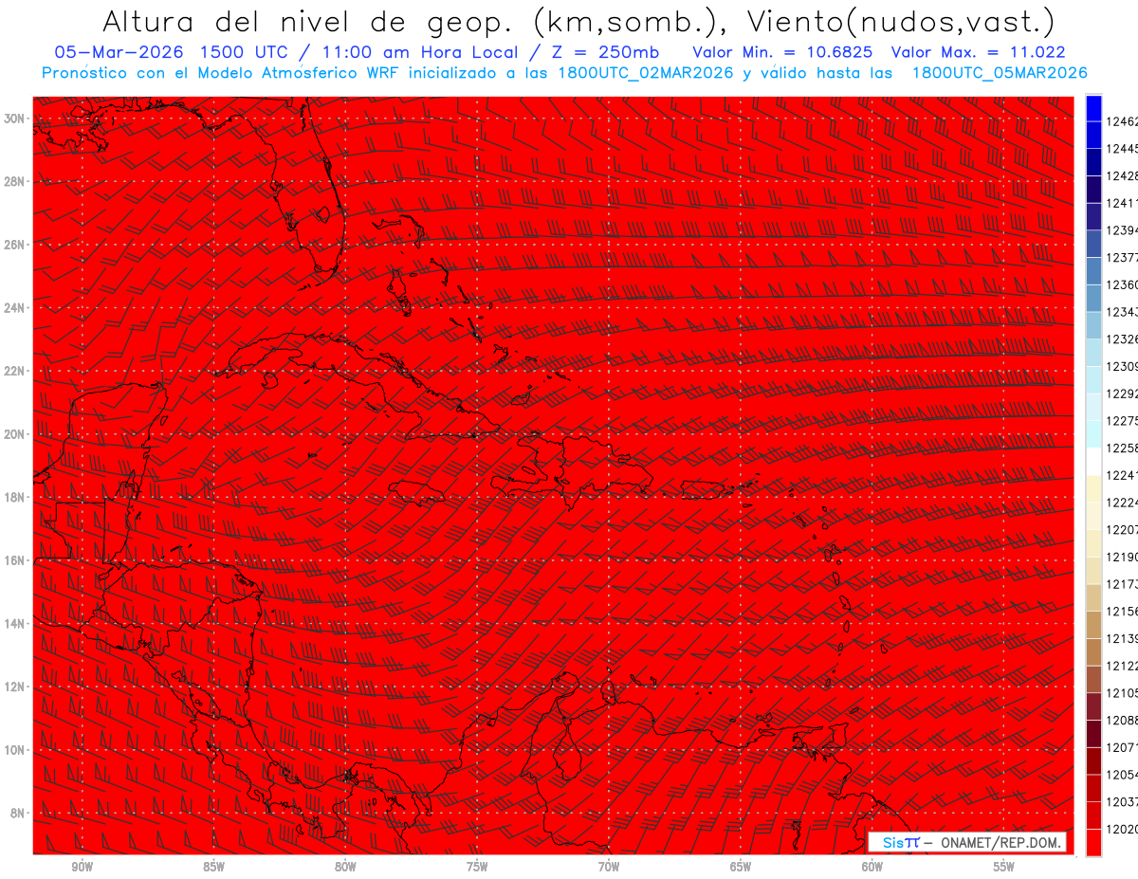
Task: Click the 70W longitude label
Action: point(609,868)
